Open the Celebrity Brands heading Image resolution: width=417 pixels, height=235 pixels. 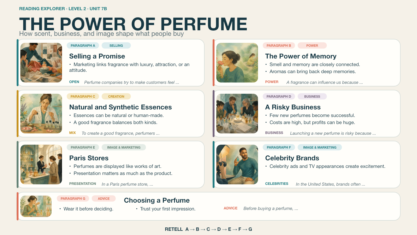pos(292,158)
